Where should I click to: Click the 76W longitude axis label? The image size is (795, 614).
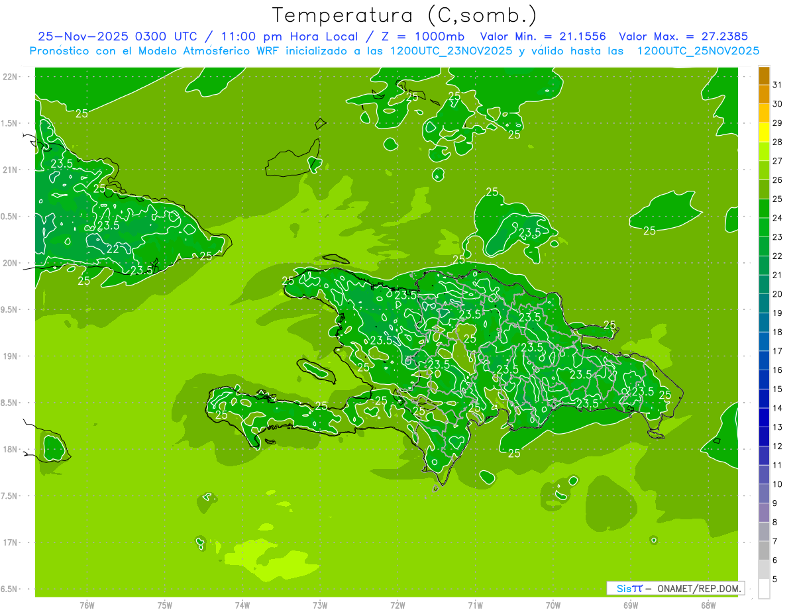click(x=87, y=605)
